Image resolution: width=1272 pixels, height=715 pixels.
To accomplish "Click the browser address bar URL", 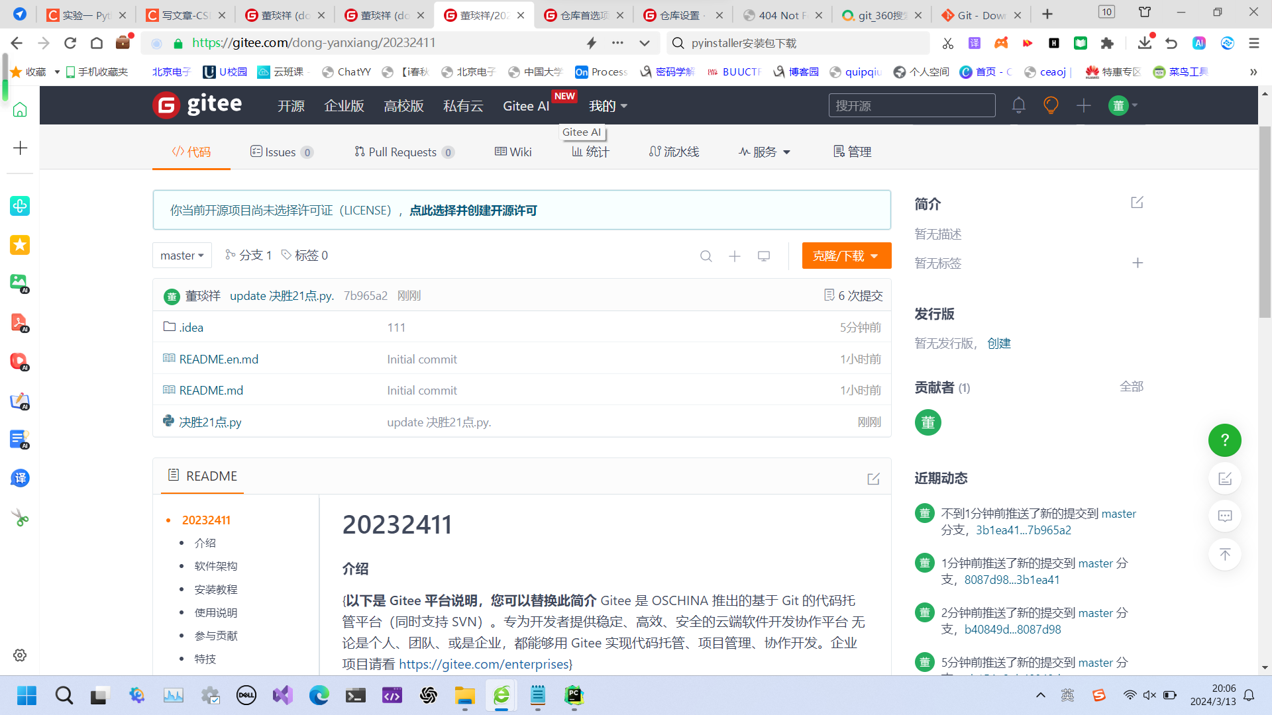I will 314,43.
